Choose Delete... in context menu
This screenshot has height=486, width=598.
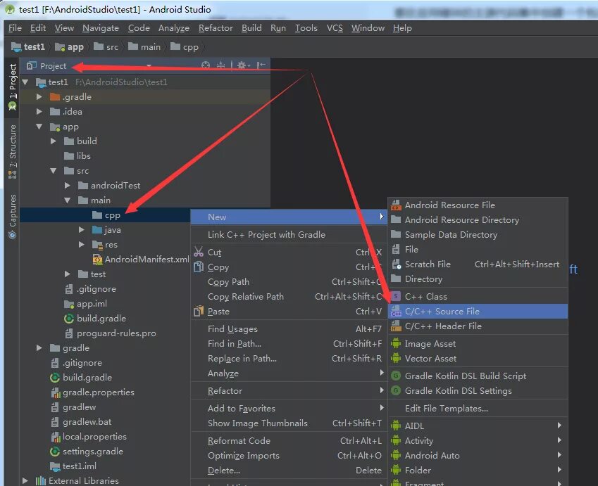289,471
